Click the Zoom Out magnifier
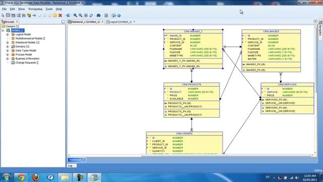This screenshot has height=182, width=323. click(x=81, y=15)
